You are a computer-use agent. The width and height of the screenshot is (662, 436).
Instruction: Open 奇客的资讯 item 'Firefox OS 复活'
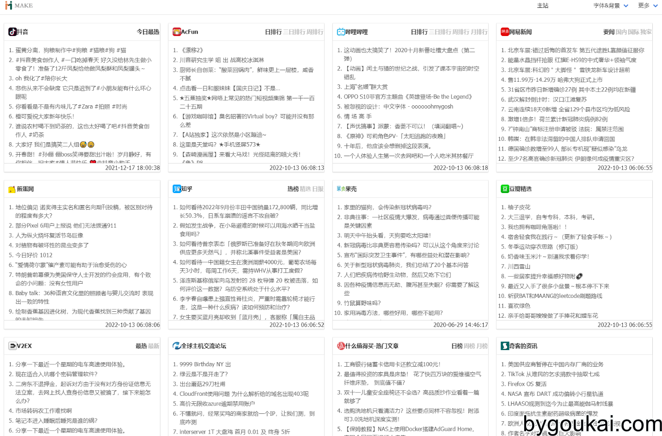(527, 384)
